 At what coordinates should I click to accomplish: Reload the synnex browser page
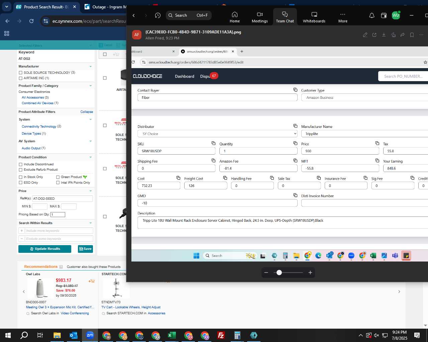31,21
